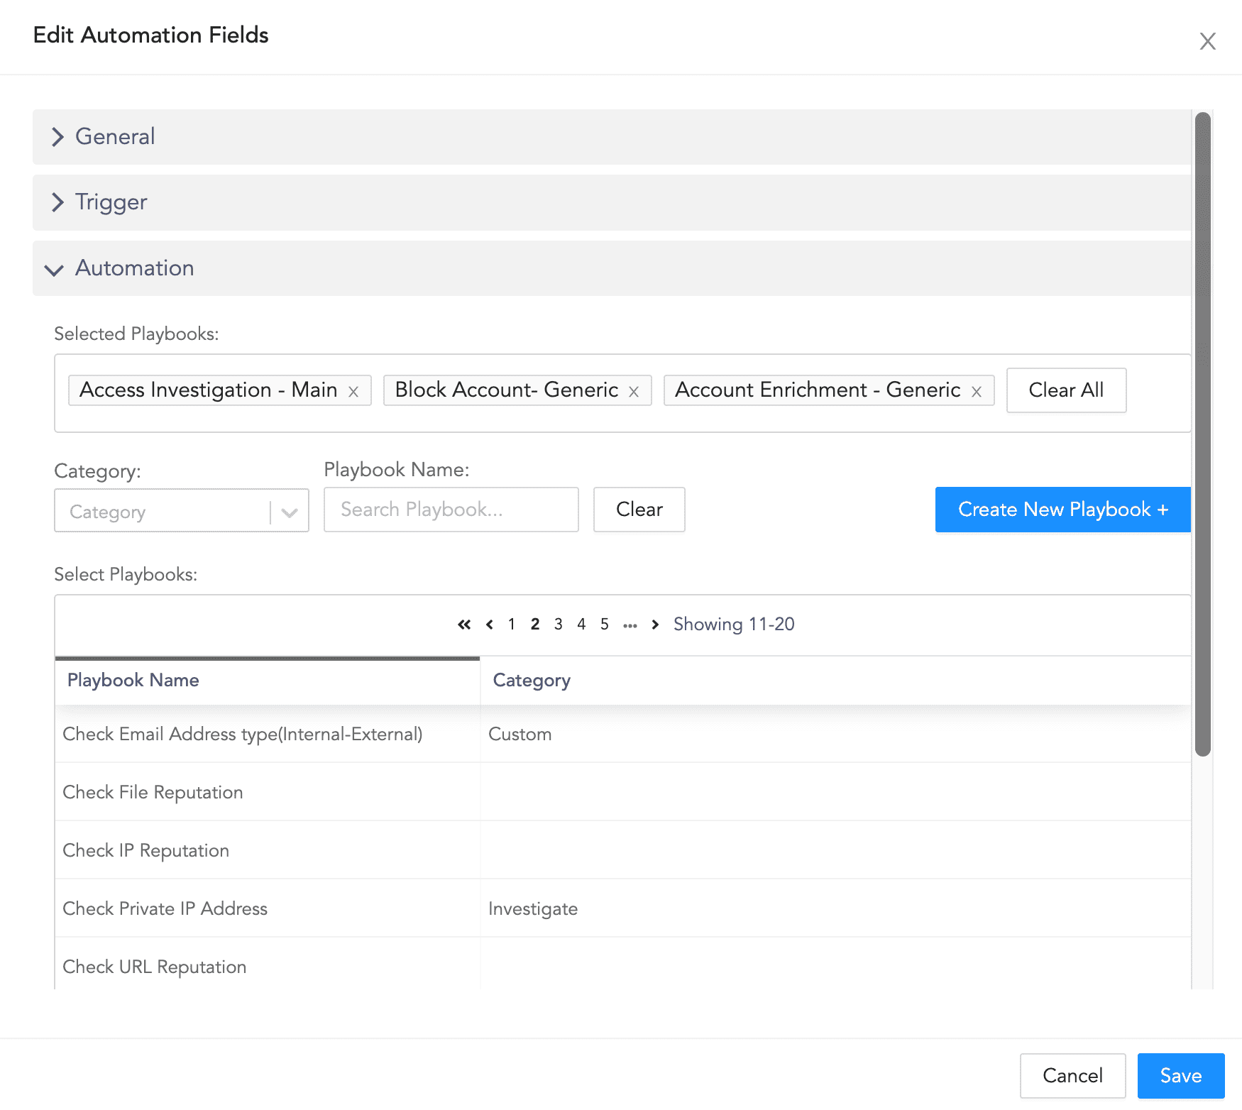Reveal more pages via pagination ellipsis
This screenshot has width=1242, height=1110.
[x=630, y=625]
